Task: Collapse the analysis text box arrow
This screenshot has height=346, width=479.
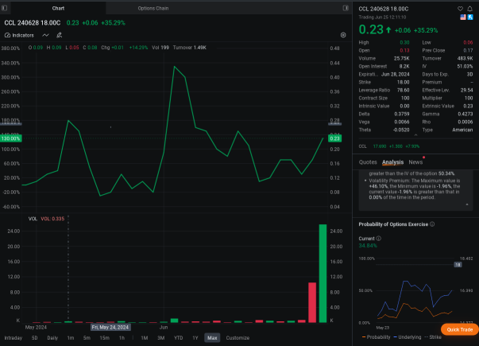Action: pyautogui.click(x=467, y=204)
